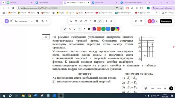This screenshot has height=98, width=175.
Task: Click the 209% zoom level
Action: click(159, 88)
